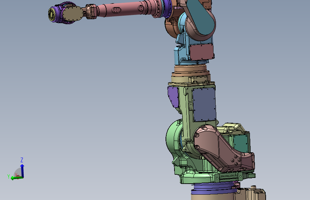
Task: Select the small purple side cover on the lower arm
Action: coord(173,97)
